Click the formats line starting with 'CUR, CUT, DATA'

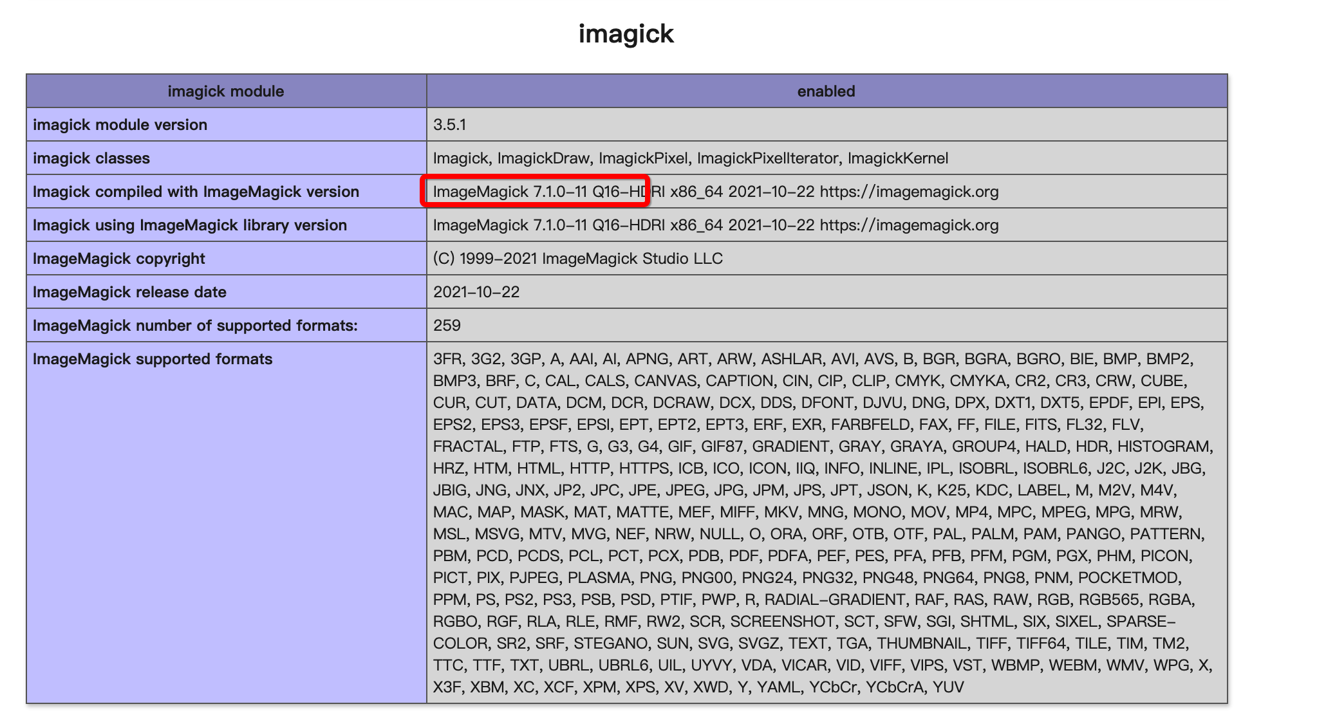pos(819,402)
